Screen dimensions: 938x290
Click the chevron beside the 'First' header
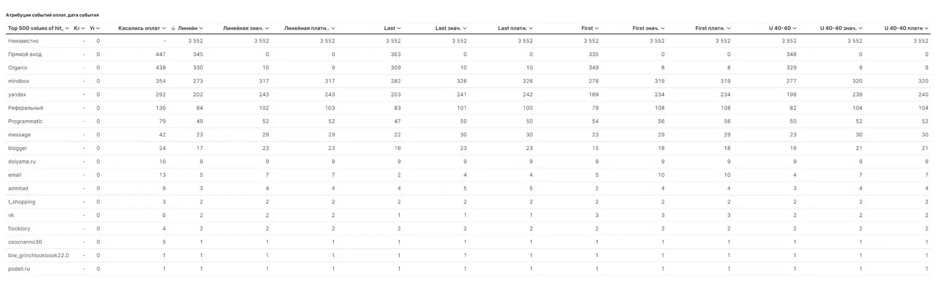[596, 28]
